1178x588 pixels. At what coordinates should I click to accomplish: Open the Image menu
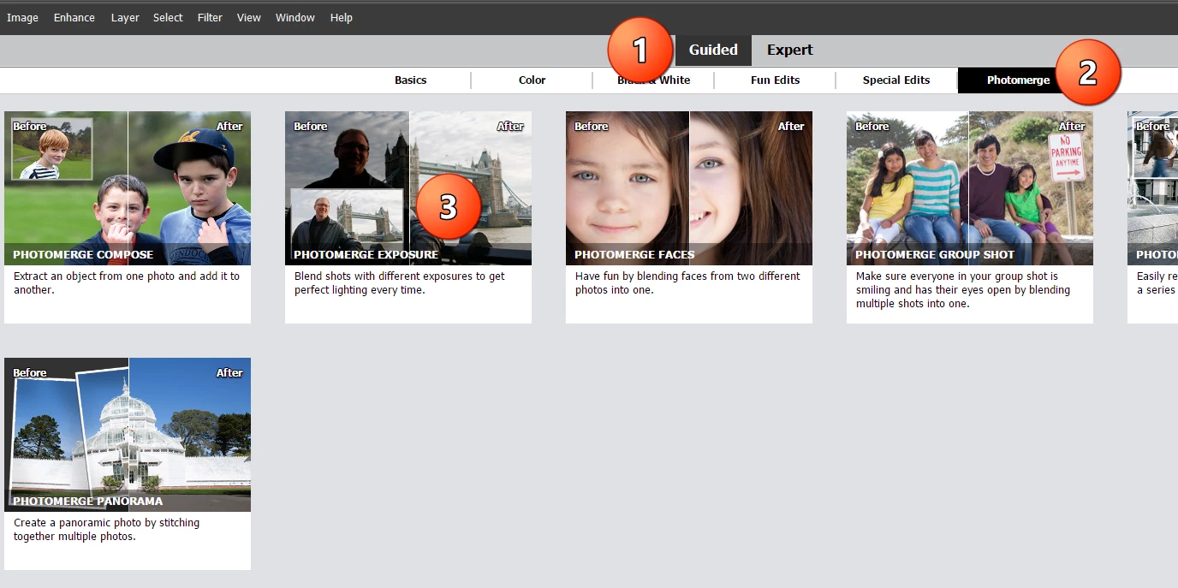22,17
